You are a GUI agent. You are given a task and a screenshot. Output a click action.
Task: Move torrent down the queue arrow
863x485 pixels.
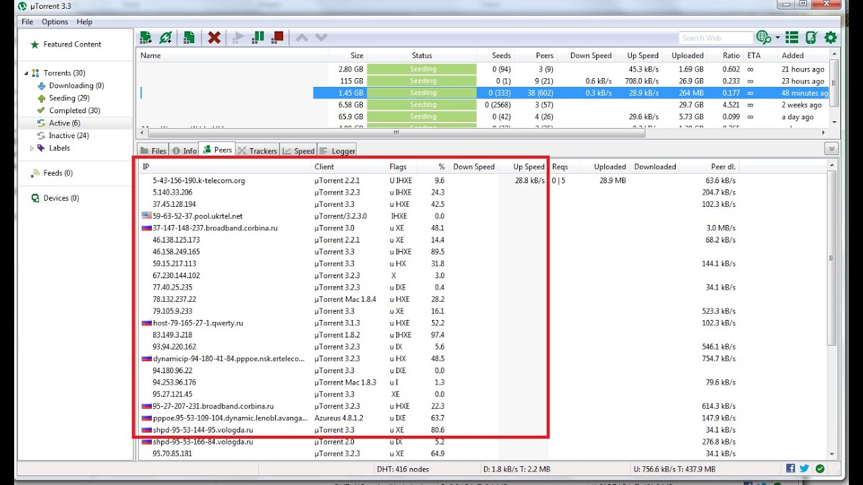(322, 38)
